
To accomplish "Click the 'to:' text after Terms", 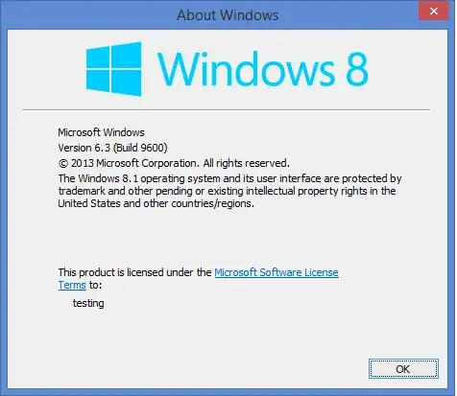I will tap(95, 285).
